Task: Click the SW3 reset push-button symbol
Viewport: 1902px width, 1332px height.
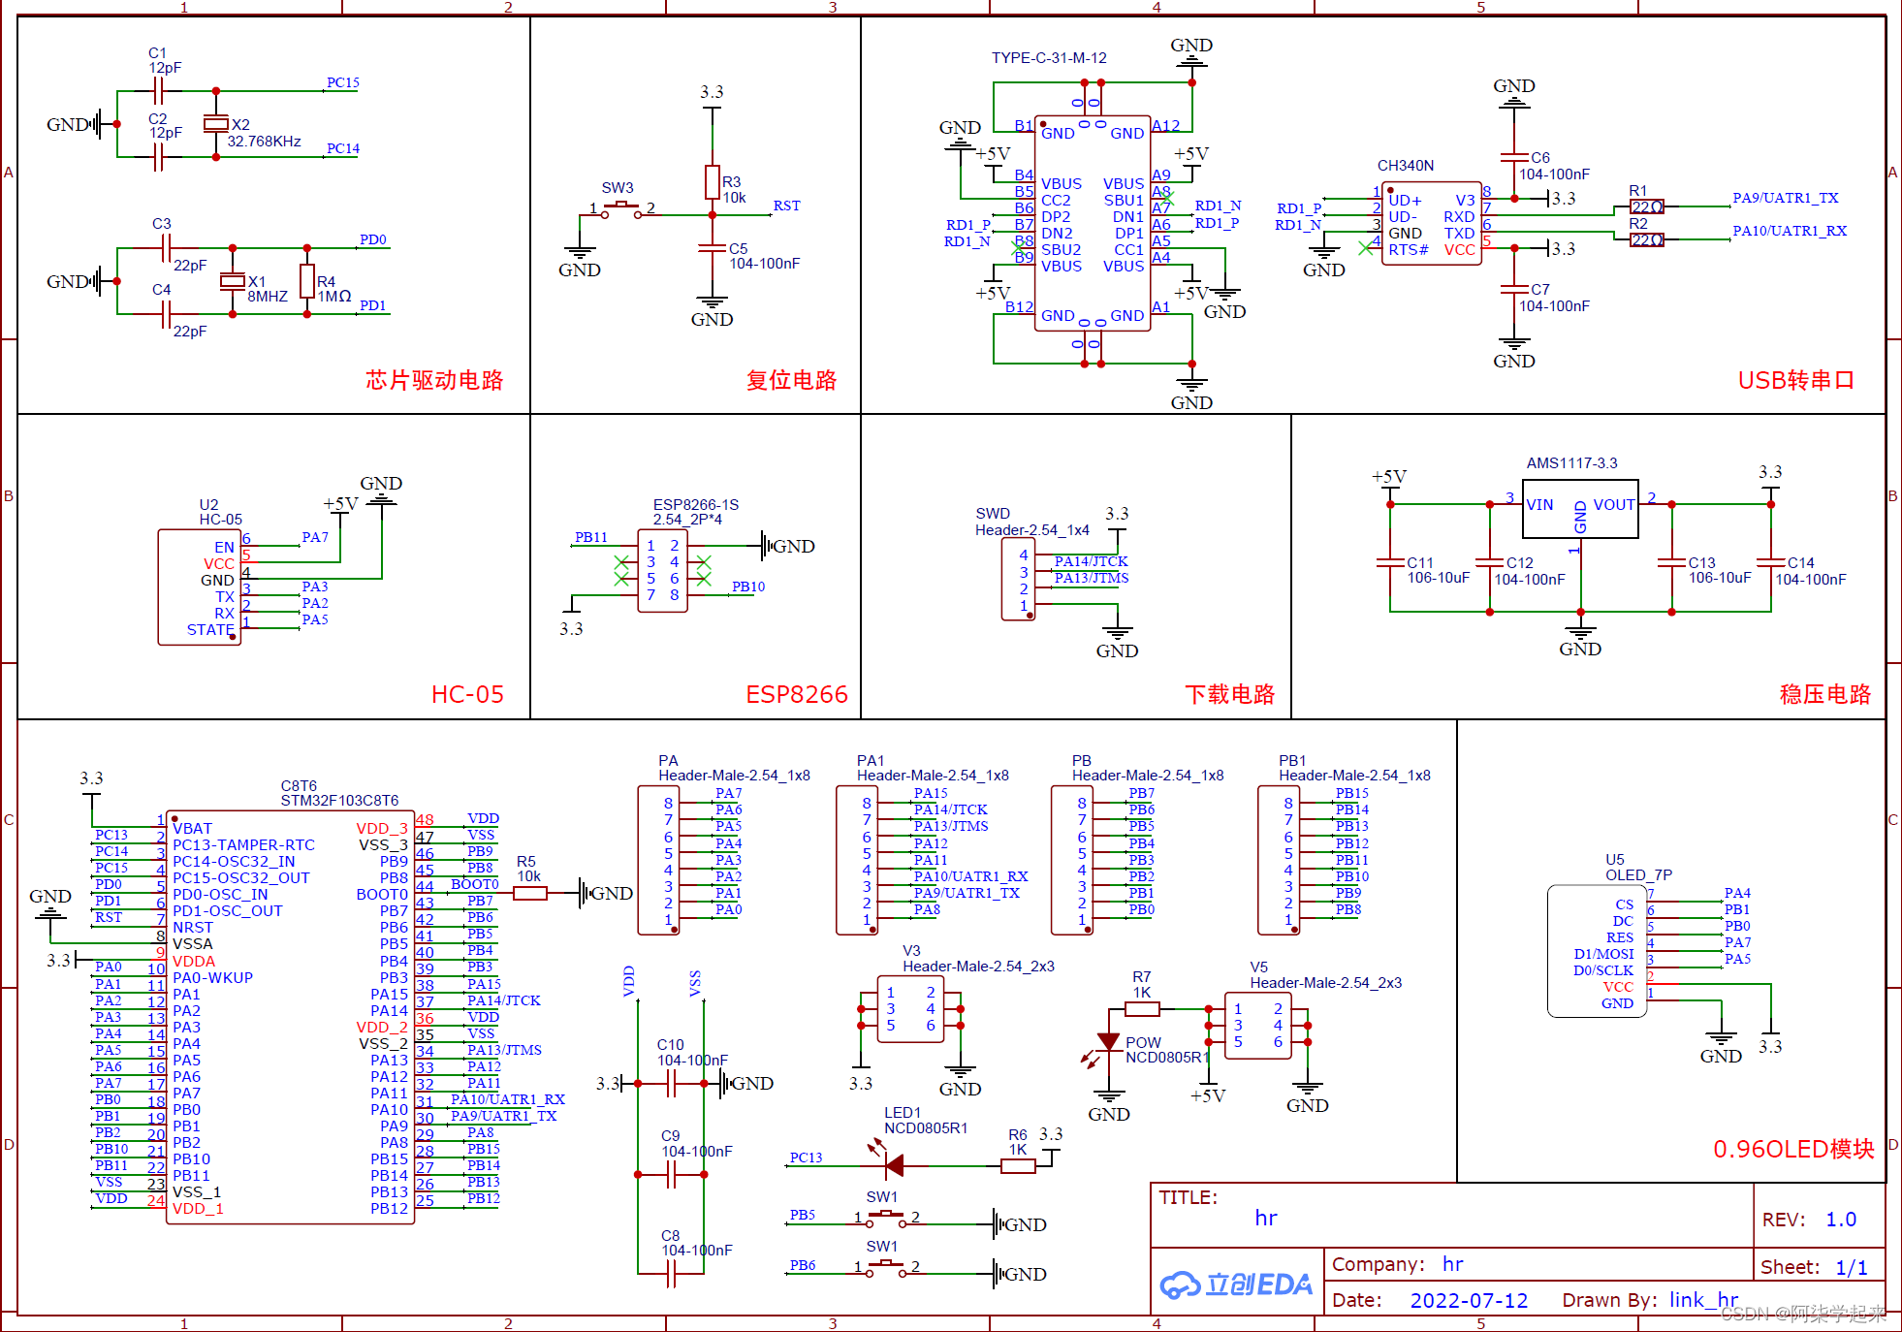Action: coord(621,208)
